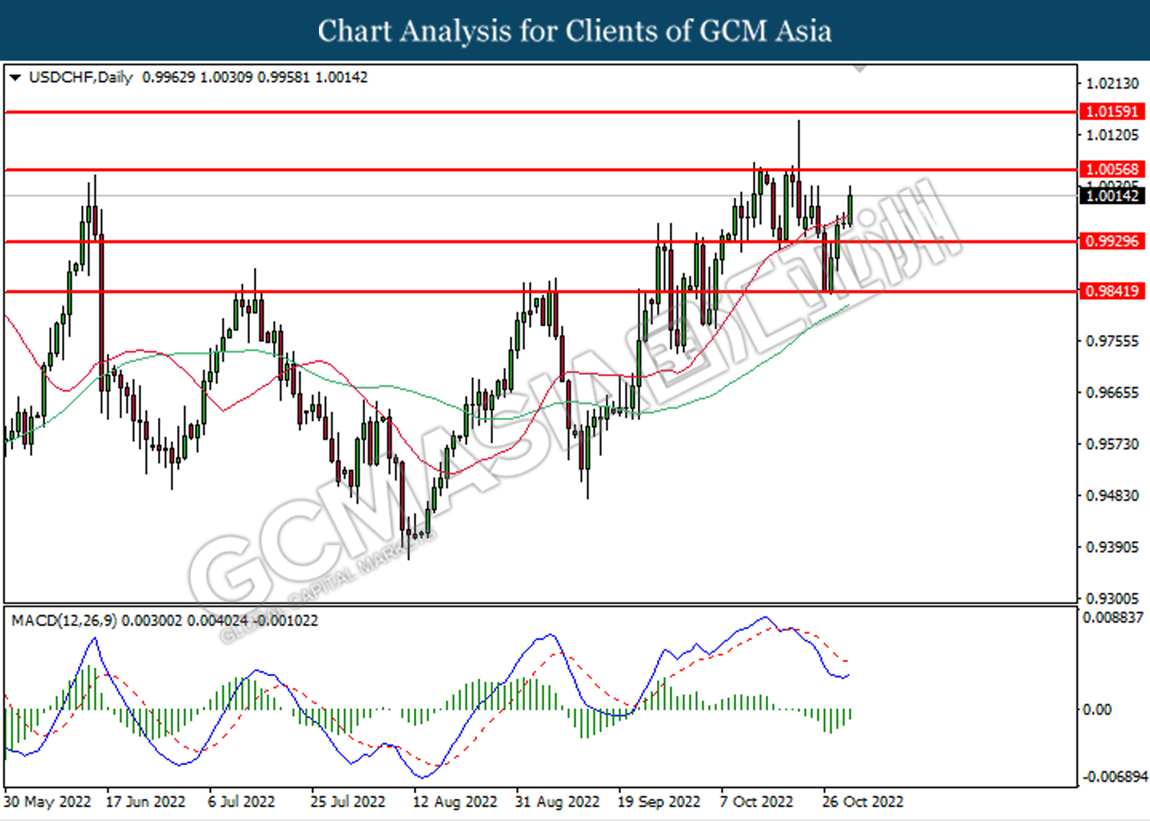
Task: Click the 0.93905 price axis label
Action: tap(1112, 547)
